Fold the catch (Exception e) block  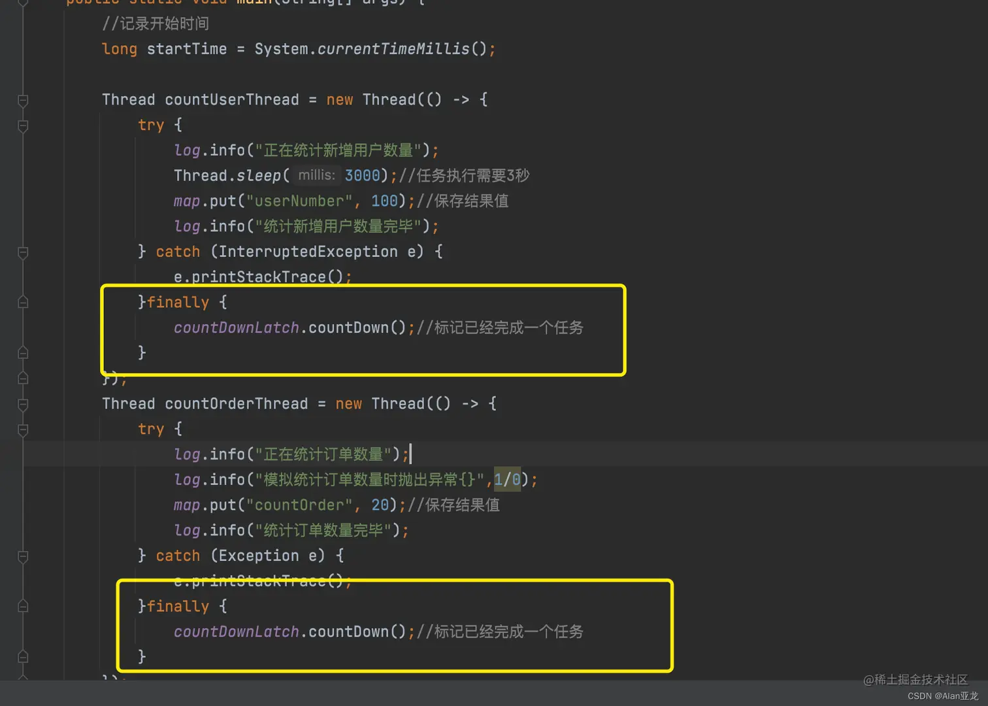(23, 556)
